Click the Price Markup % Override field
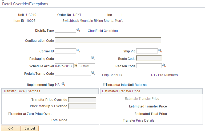 pos(82,106)
